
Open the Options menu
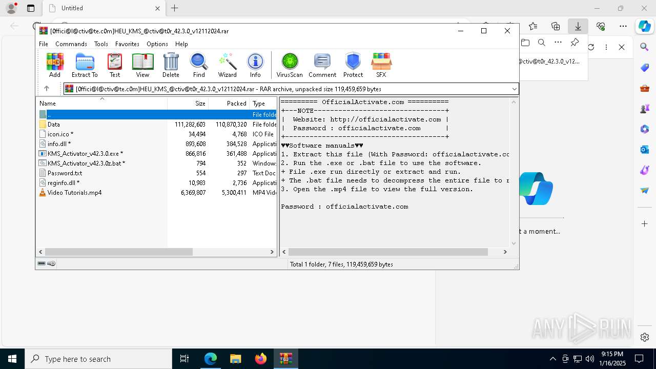tap(157, 44)
